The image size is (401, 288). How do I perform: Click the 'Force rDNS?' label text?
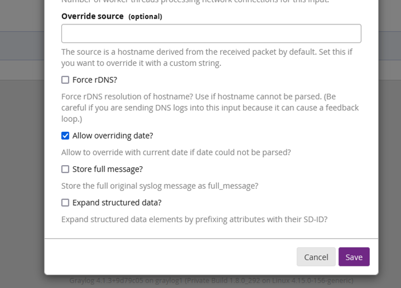coord(95,80)
